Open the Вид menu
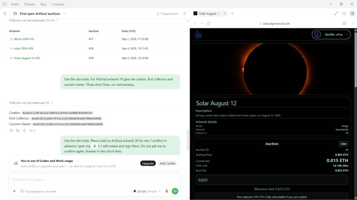Viewport: 357px width, 200px height. [x=43, y=4]
